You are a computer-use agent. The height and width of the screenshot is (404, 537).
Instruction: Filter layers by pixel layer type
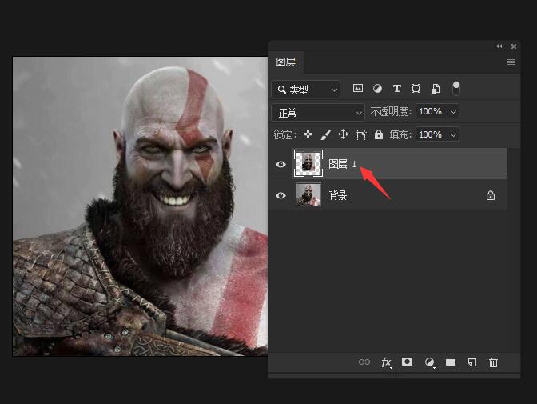(358, 89)
